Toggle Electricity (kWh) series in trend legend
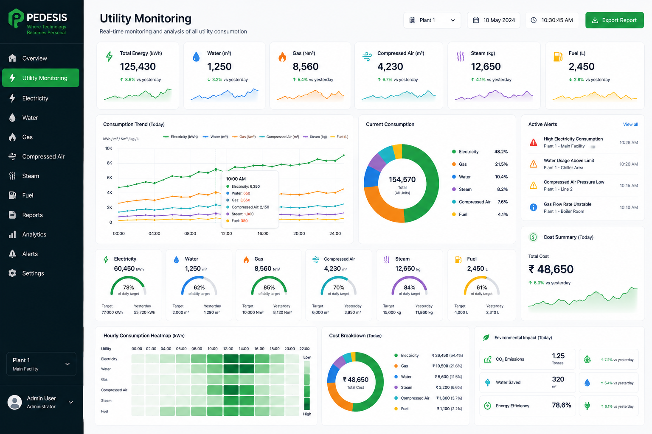 tap(180, 137)
